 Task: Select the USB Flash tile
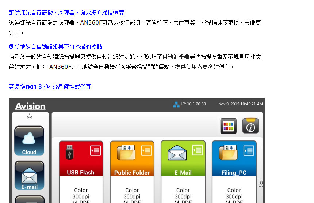point(81,172)
